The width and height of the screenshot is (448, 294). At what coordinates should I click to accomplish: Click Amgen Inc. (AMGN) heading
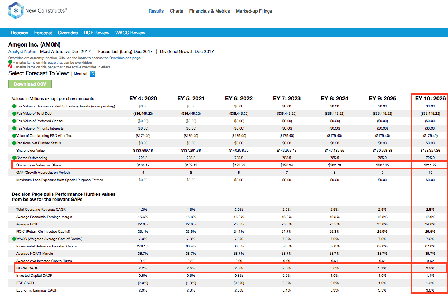point(34,44)
